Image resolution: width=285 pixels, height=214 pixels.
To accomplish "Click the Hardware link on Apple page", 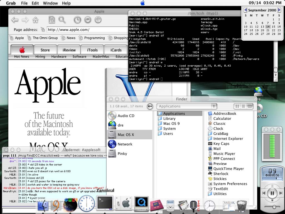I will [x=59, y=57].
